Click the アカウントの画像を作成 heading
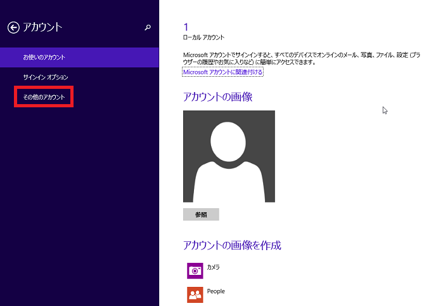431x306 pixels. (232, 245)
